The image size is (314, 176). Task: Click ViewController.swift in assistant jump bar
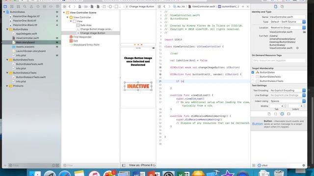(204, 6)
